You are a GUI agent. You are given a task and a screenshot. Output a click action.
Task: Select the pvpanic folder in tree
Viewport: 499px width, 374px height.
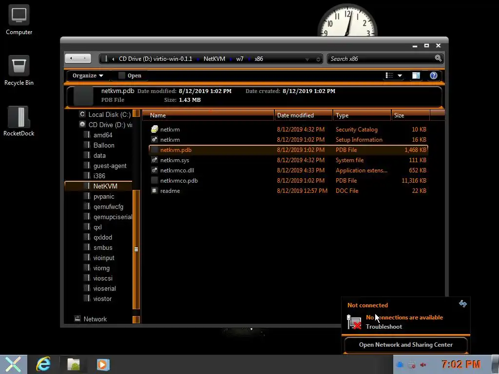point(104,197)
